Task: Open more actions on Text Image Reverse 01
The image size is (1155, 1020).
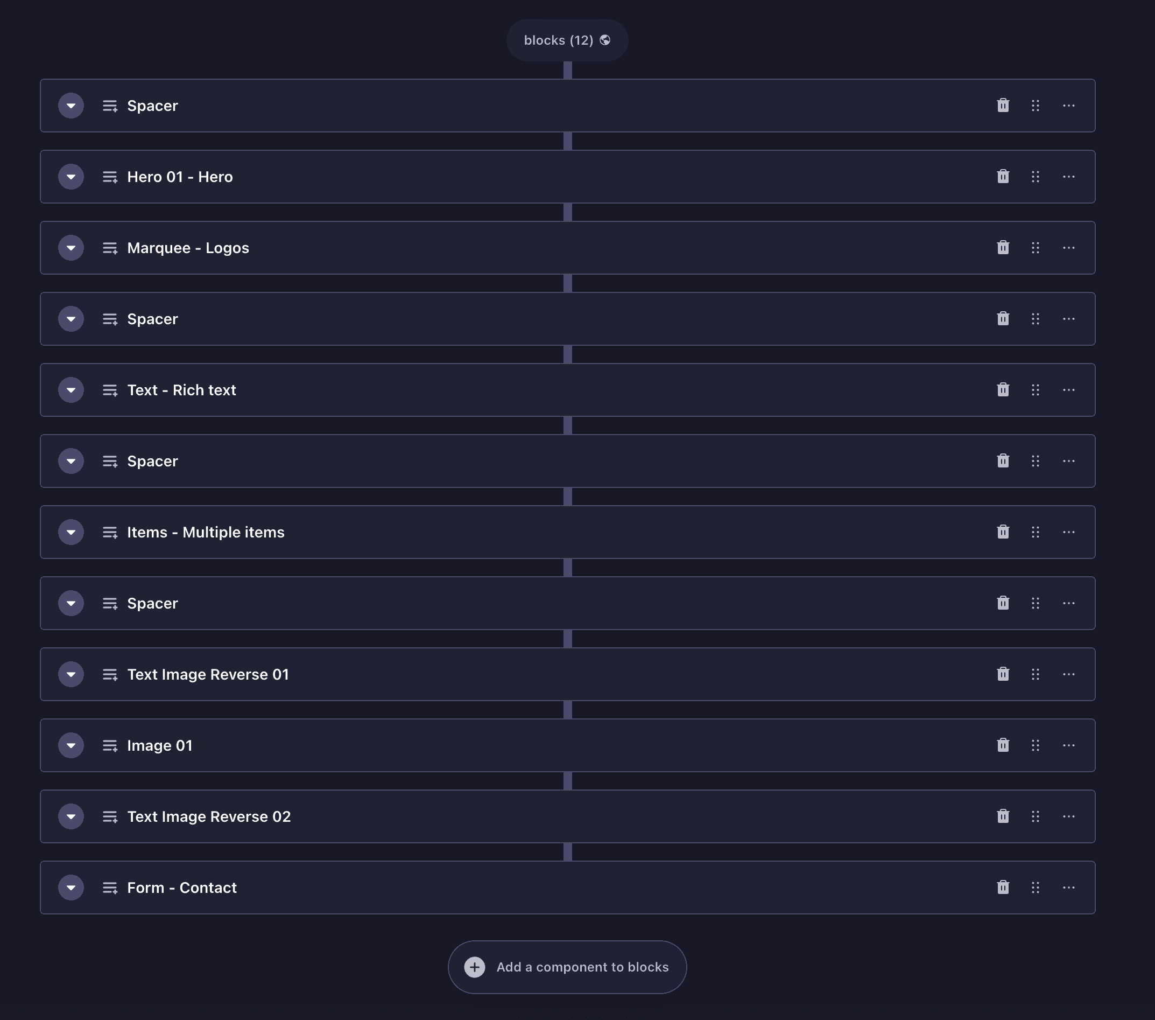Action: (x=1068, y=674)
